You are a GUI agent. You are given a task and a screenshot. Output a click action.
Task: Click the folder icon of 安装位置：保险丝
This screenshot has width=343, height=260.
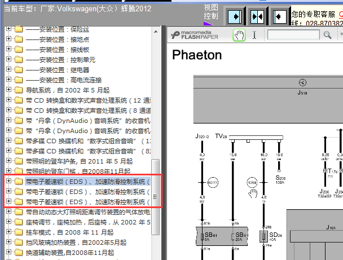pyautogui.click(x=19, y=29)
